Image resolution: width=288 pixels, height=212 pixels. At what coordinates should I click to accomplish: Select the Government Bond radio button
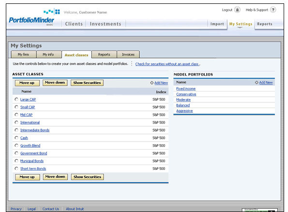click(16, 153)
